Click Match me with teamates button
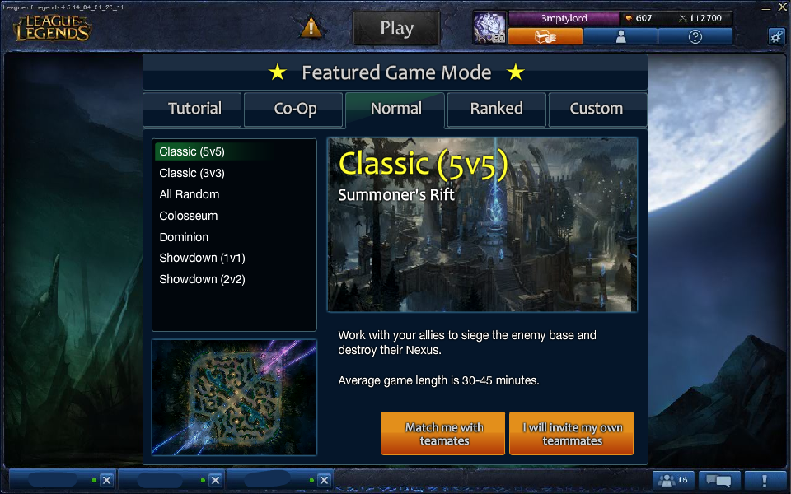Image resolution: width=791 pixels, height=494 pixels. click(x=443, y=434)
